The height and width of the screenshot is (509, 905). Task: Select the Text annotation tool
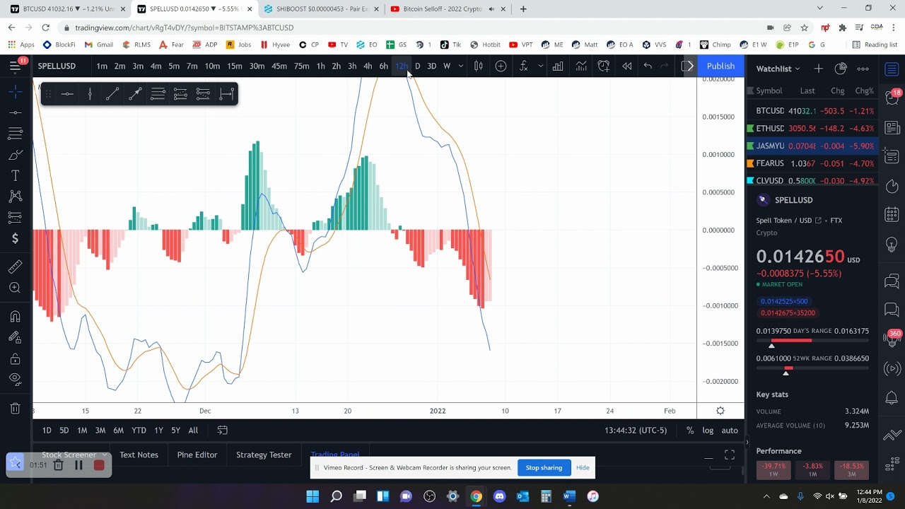pos(16,175)
